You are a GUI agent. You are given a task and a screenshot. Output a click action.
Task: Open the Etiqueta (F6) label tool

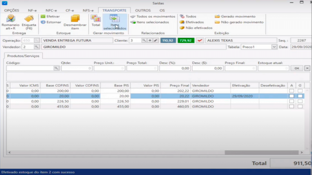pos(29,19)
